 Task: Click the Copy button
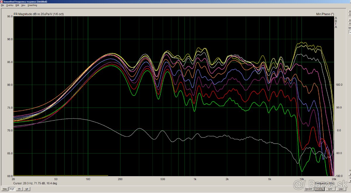341,189
